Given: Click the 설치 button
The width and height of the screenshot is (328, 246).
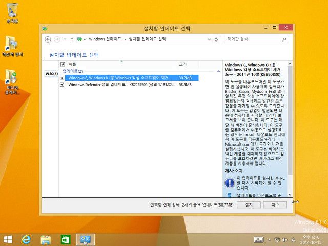Looking at the screenshot, I should tap(249, 205).
